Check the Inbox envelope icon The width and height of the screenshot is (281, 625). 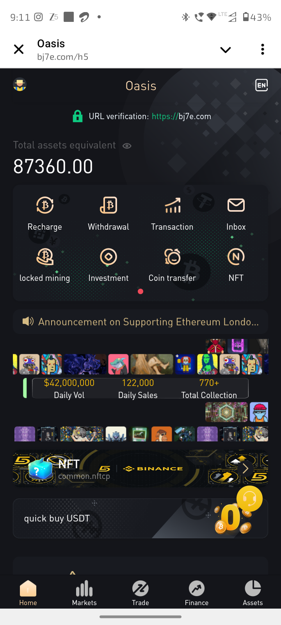(x=236, y=205)
